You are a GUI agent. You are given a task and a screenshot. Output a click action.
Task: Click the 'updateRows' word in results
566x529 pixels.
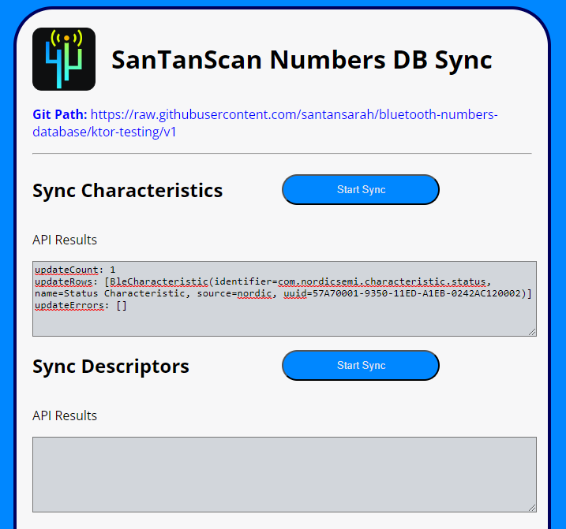[63, 281]
